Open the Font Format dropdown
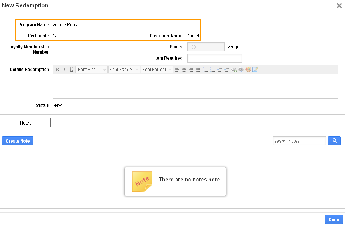 pyautogui.click(x=157, y=70)
